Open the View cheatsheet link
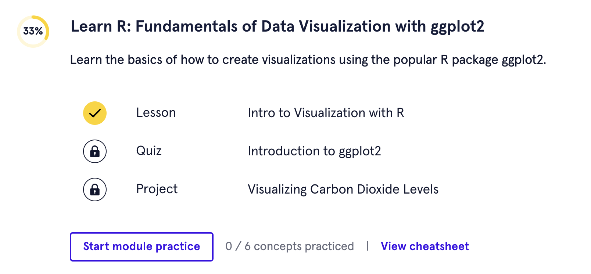The width and height of the screenshot is (591, 274). point(425,246)
